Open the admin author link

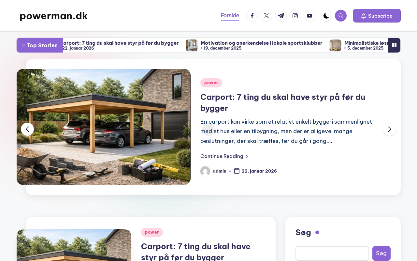click(x=220, y=171)
